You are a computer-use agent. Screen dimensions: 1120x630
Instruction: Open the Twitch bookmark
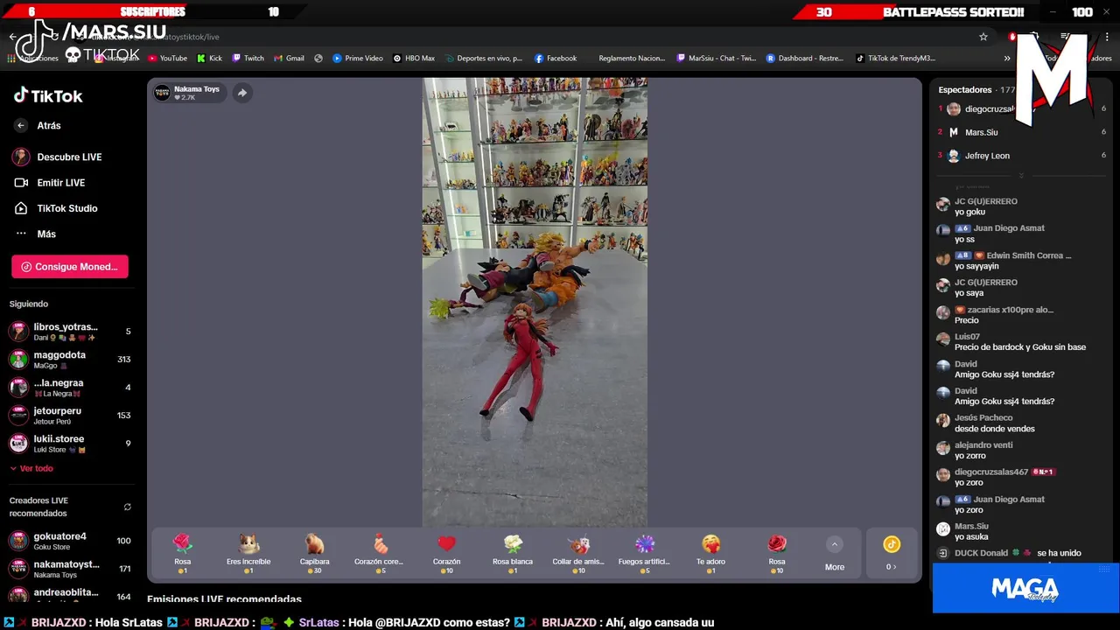click(x=248, y=59)
